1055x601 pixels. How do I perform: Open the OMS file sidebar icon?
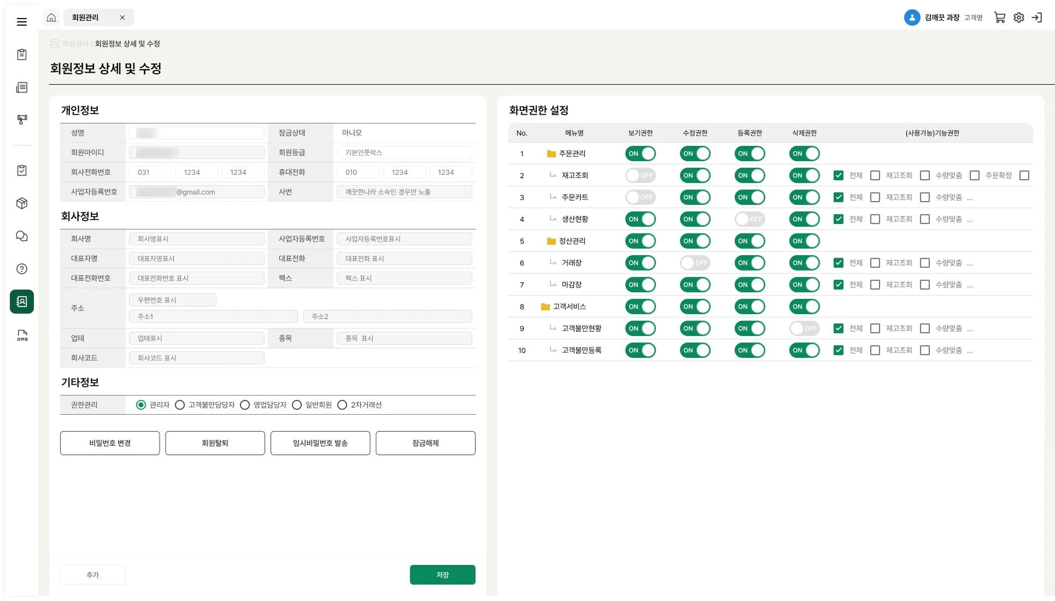(22, 335)
